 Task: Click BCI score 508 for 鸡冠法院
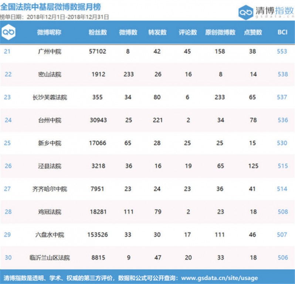(283, 212)
